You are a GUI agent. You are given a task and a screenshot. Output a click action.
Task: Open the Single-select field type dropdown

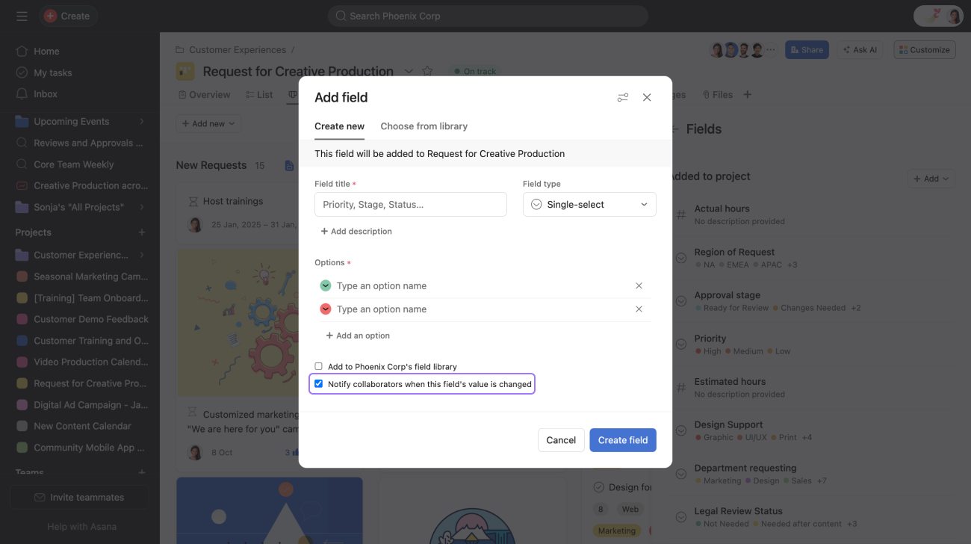[x=589, y=204]
